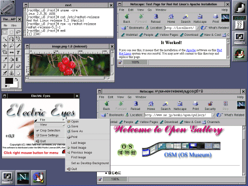248x186 pixels.
Task: Select the GIMP Magnify tool
Action: (x=12, y=46)
